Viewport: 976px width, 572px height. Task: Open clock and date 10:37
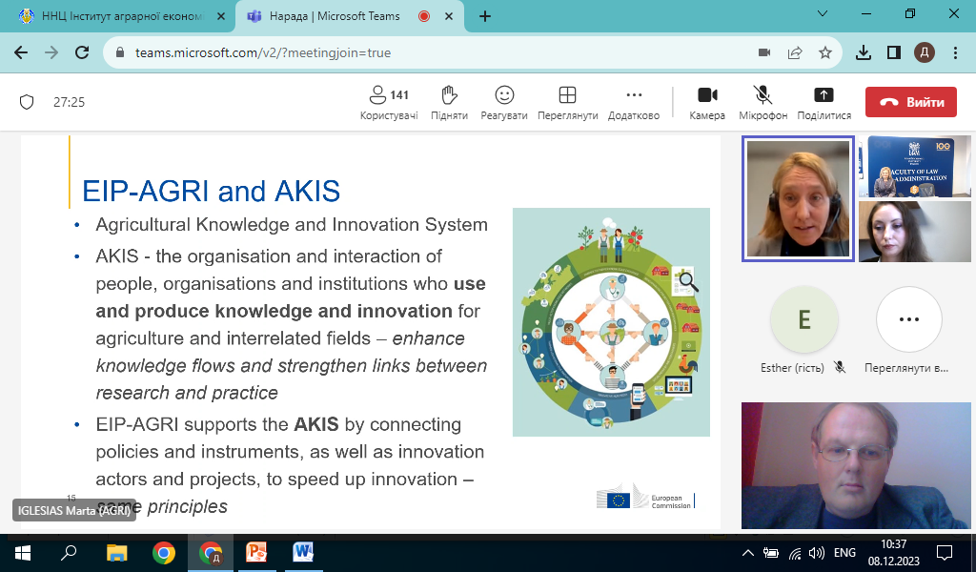pos(893,553)
